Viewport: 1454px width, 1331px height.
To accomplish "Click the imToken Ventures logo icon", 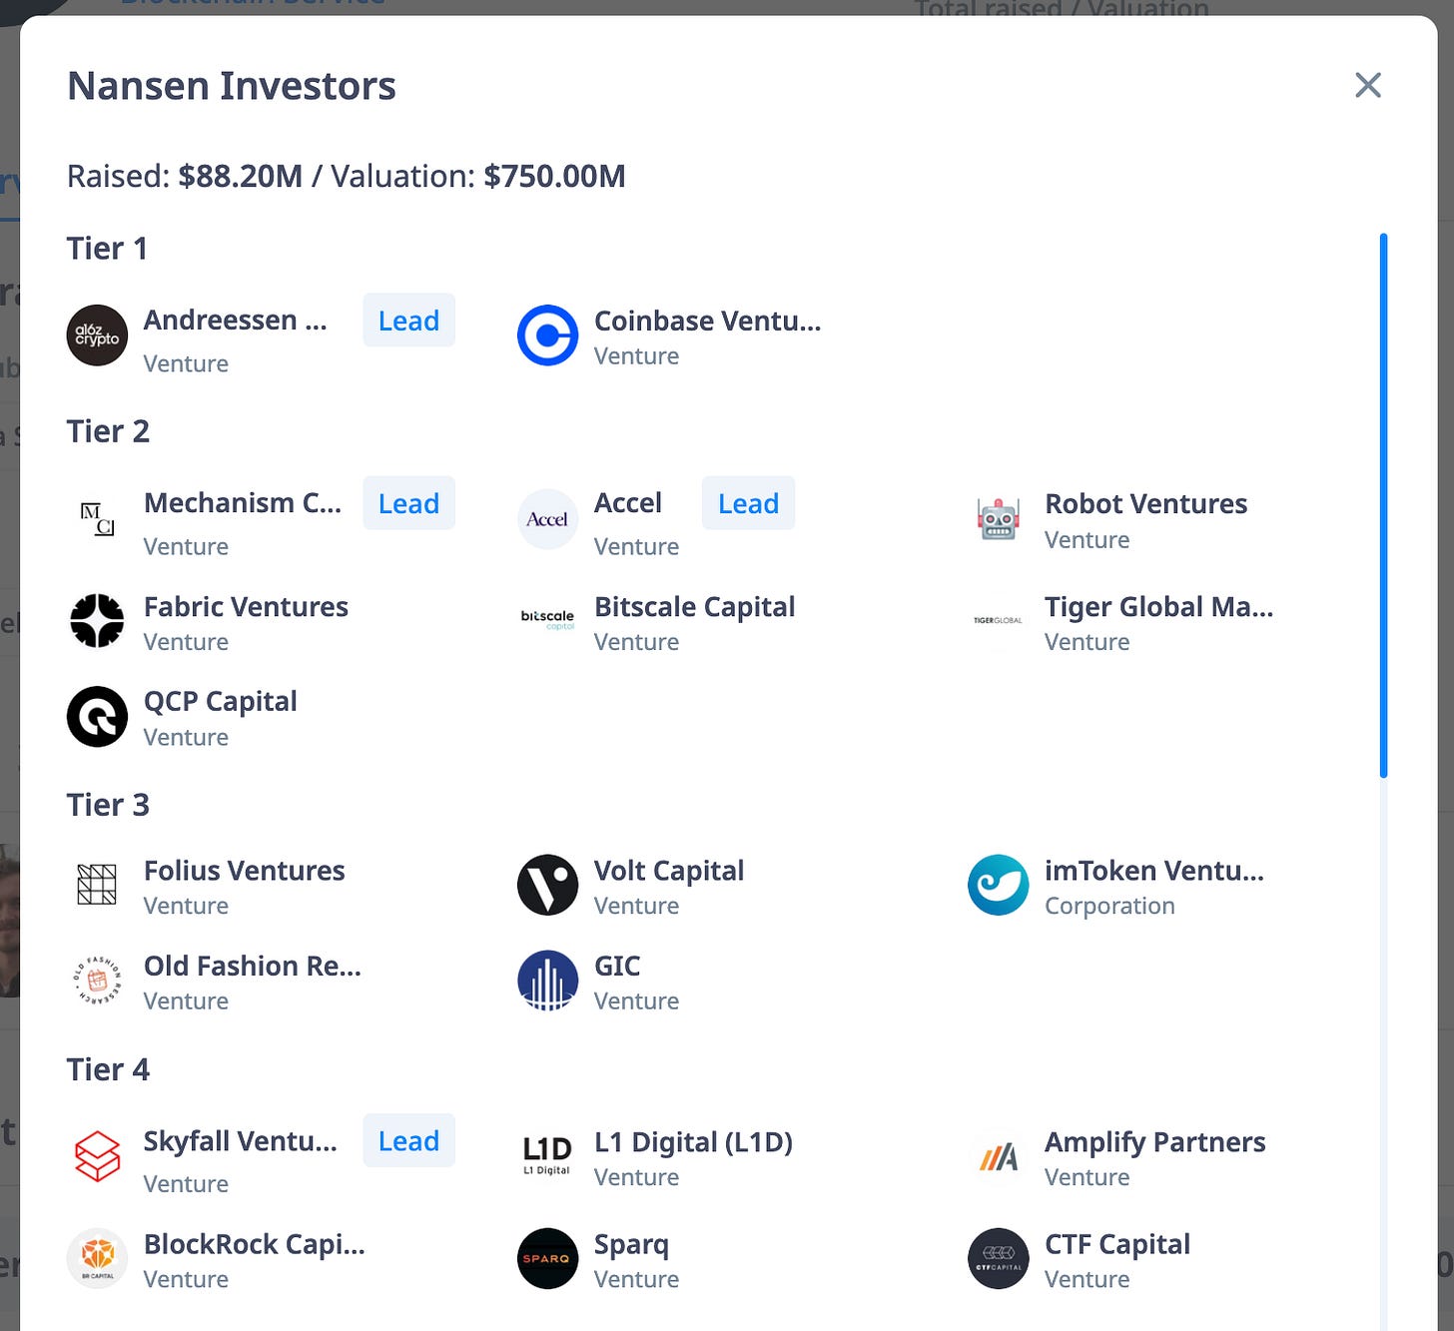I will point(998,885).
